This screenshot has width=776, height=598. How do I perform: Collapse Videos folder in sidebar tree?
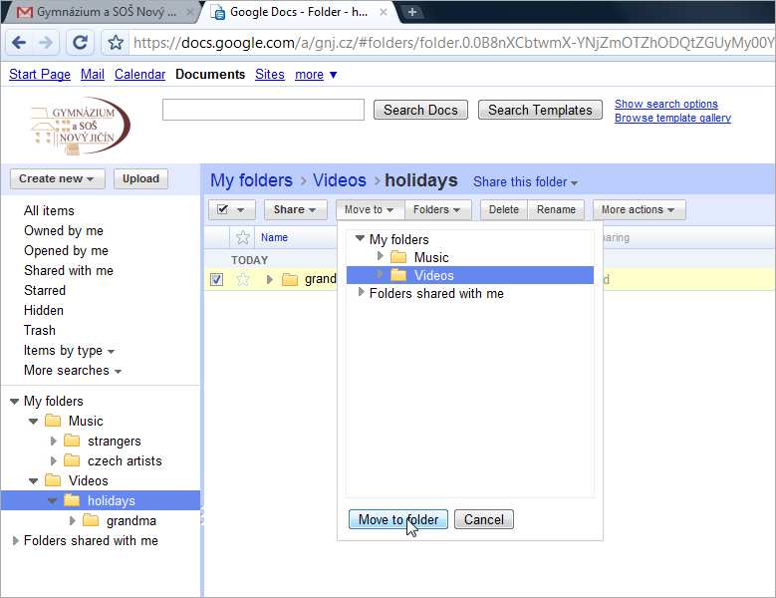[x=33, y=480]
